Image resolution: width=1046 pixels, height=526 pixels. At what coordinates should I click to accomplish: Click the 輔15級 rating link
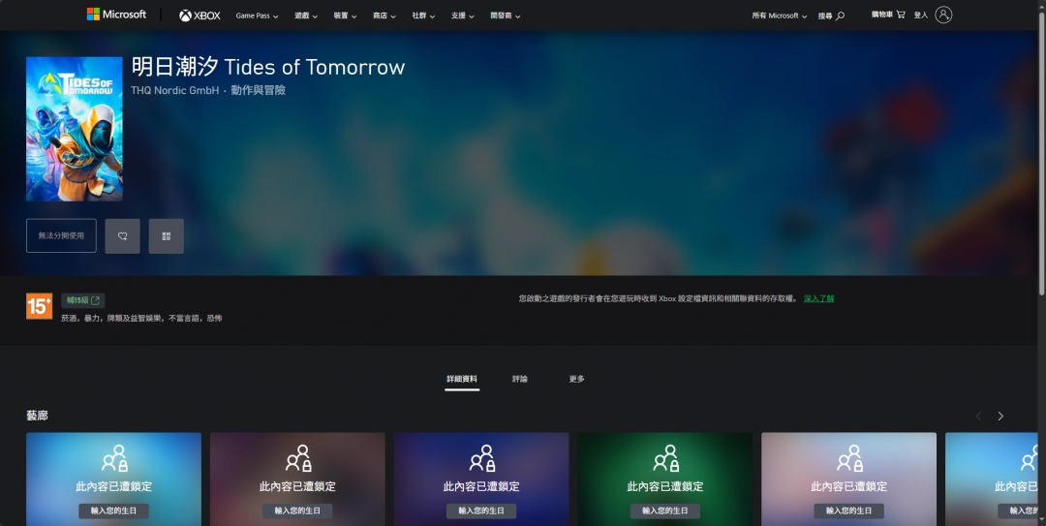coord(82,300)
